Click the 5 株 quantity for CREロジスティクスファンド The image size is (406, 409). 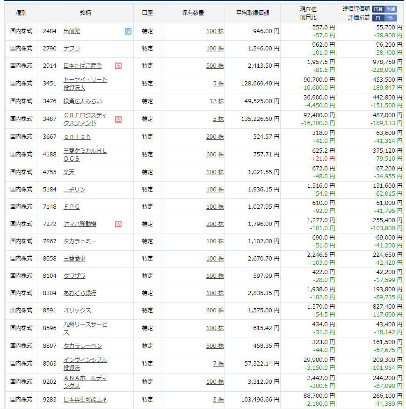coord(218,119)
